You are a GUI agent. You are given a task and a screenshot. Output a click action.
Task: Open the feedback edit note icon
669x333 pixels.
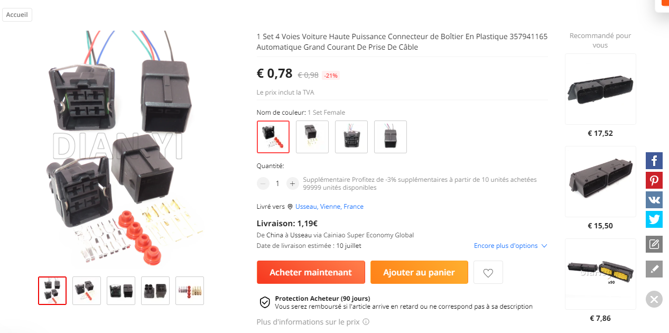click(x=654, y=244)
